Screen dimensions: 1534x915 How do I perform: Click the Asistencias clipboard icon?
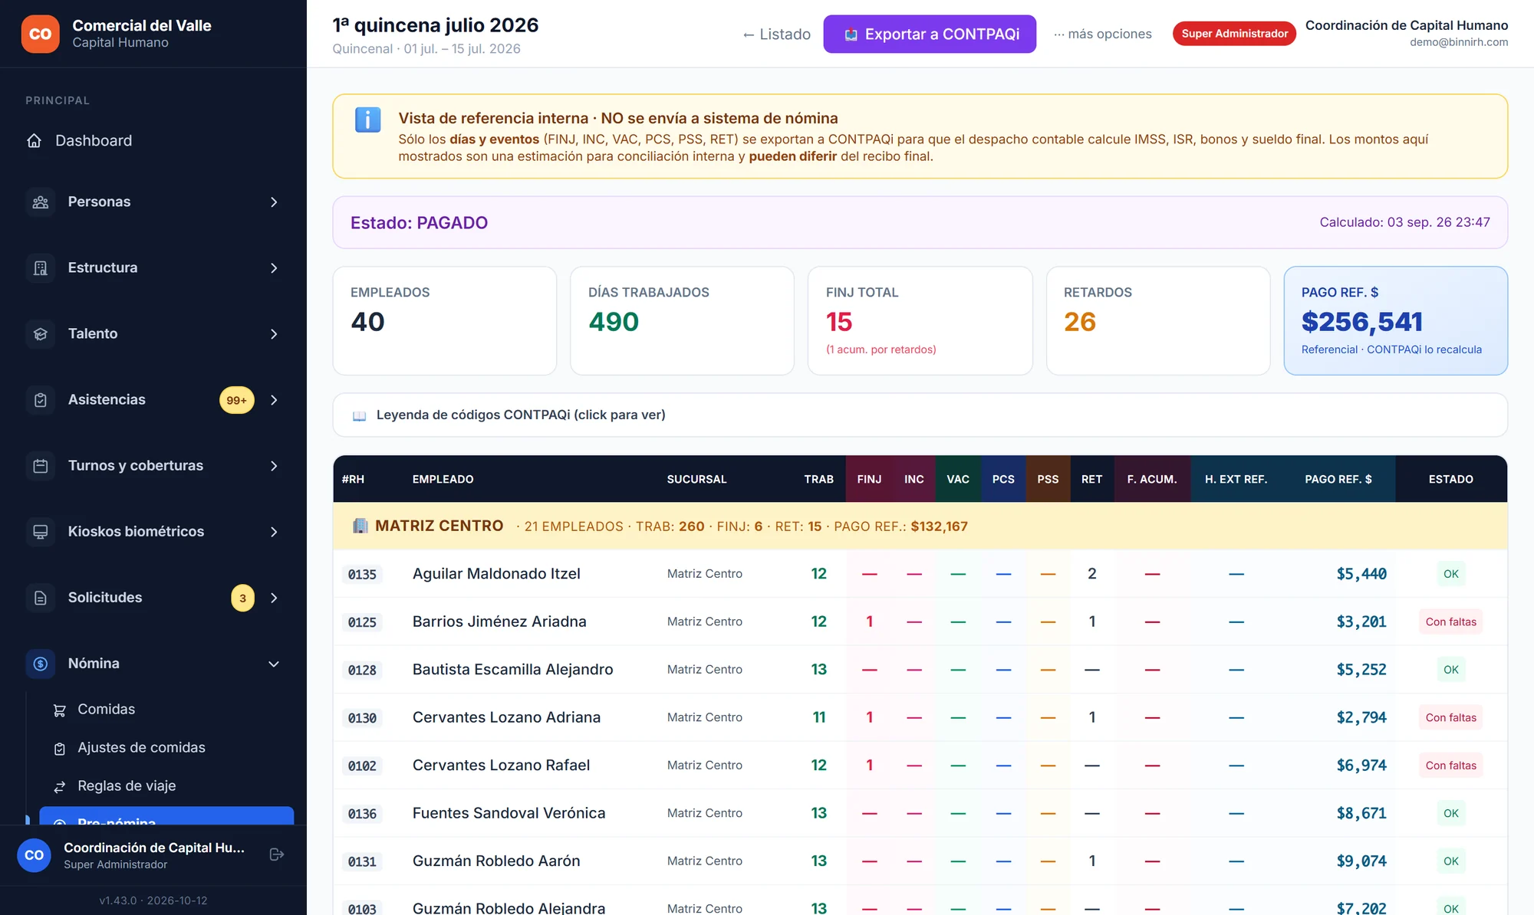[x=41, y=399]
